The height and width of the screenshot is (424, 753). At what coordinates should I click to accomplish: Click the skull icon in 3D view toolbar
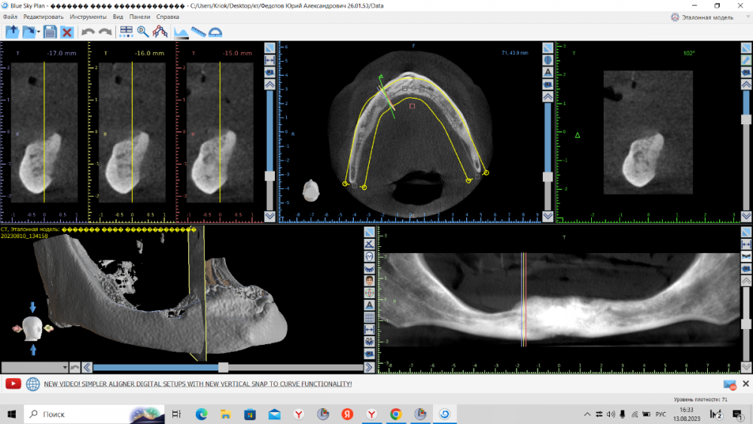point(369,256)
